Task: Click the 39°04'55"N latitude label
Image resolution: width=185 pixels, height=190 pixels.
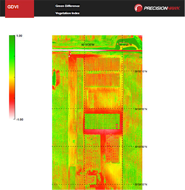Action: (141, 184)
